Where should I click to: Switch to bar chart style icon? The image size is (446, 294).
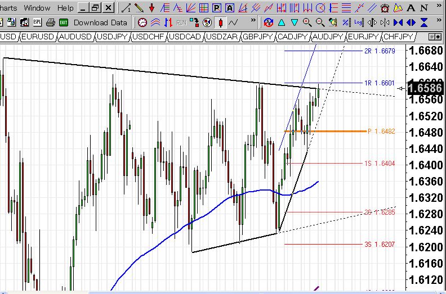[168, 22]
